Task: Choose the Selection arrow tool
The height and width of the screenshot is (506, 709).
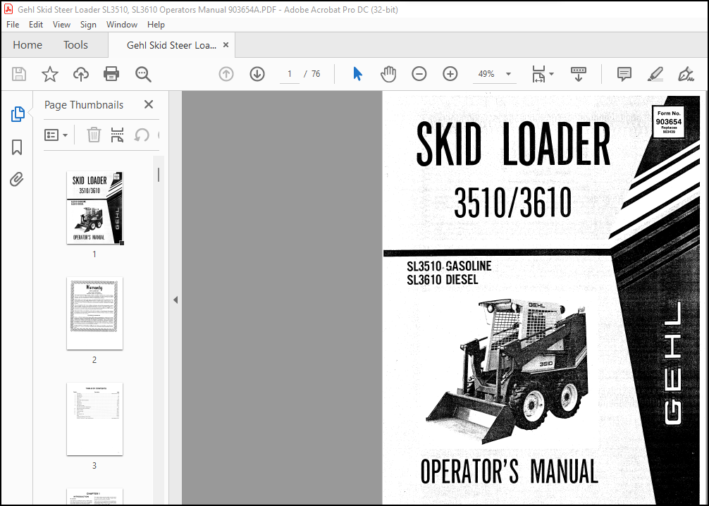Action: 357,74
